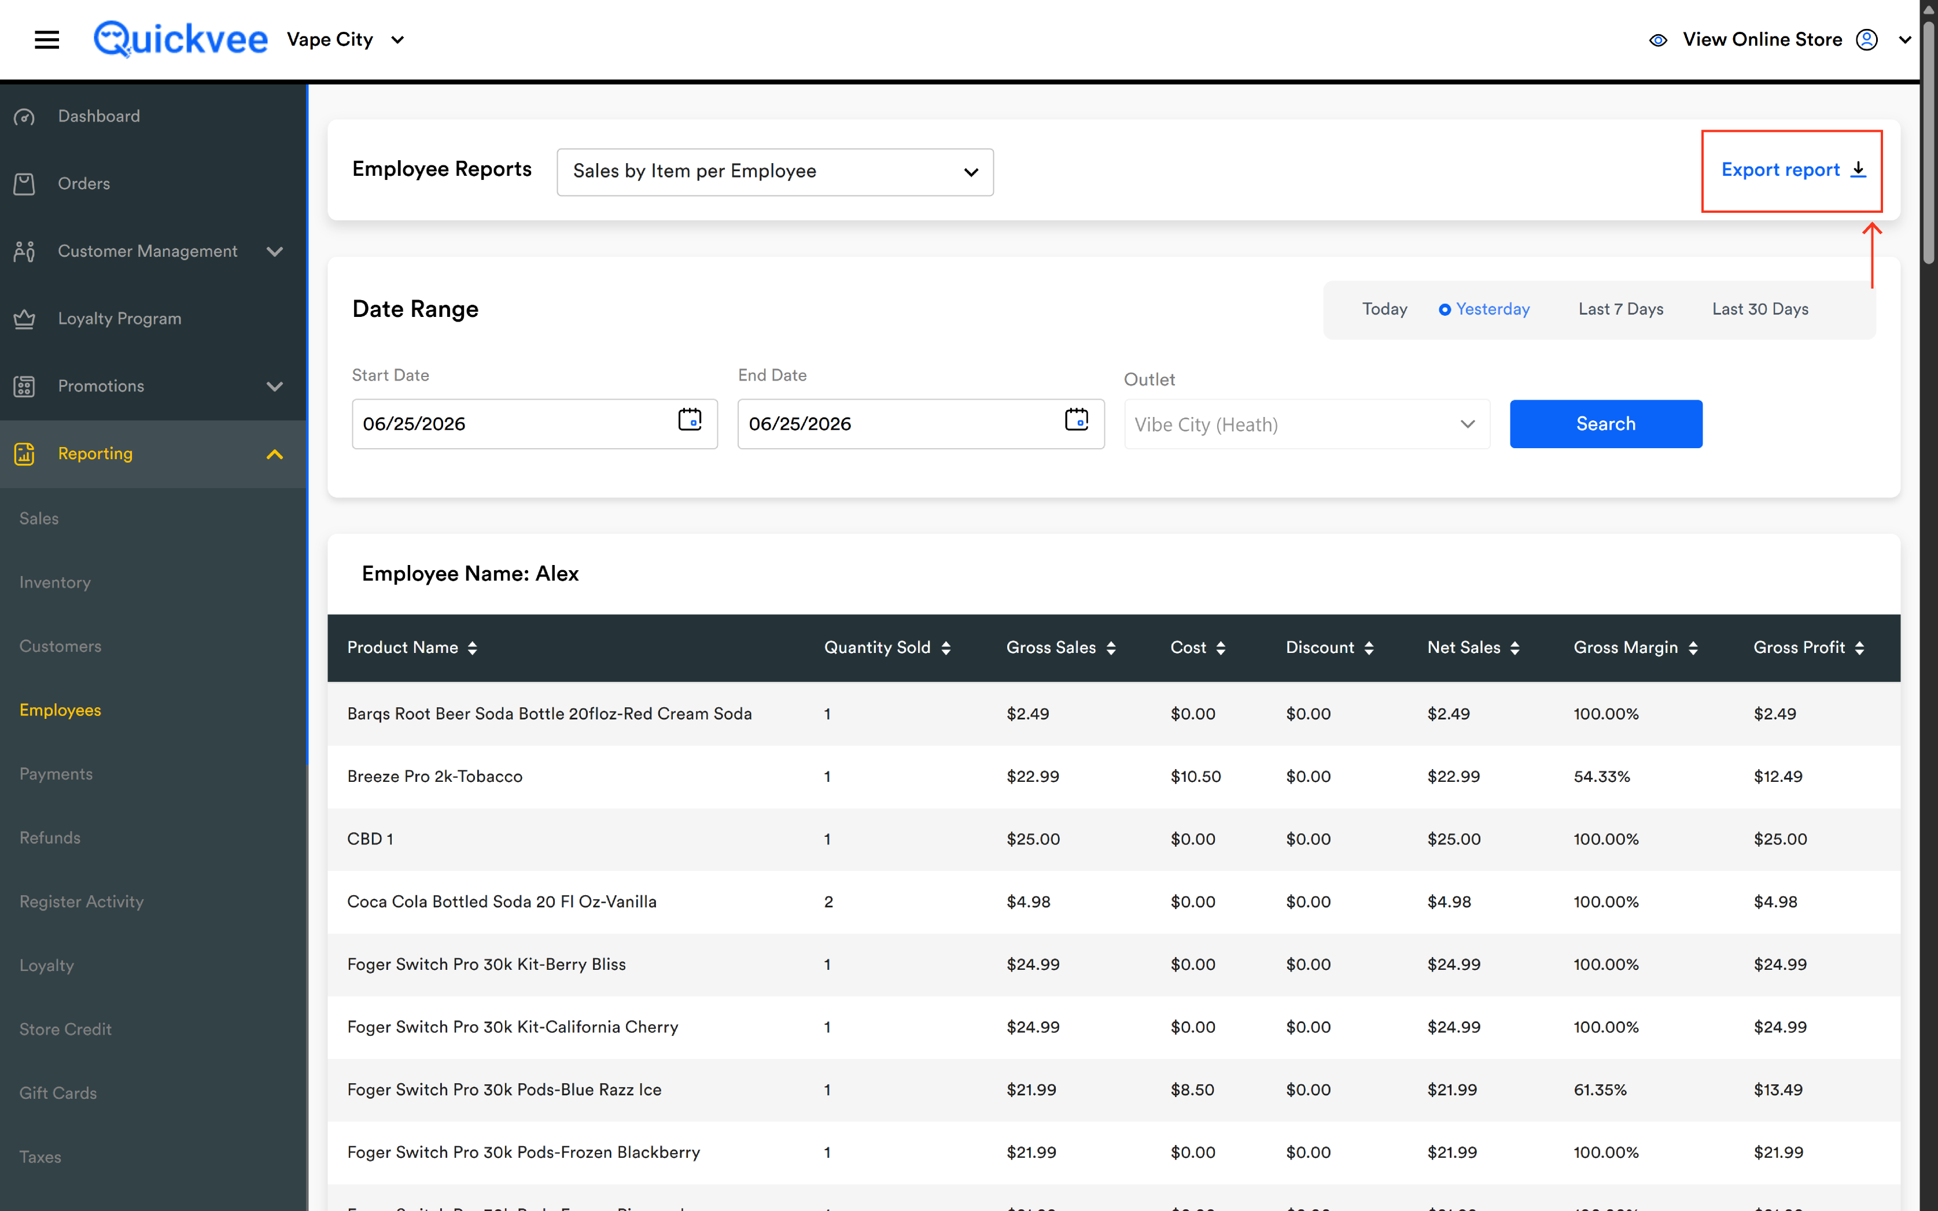Open the user profile avatar icon
This screenshot has width=1938, height=1211.
[x=1867, y=39]
